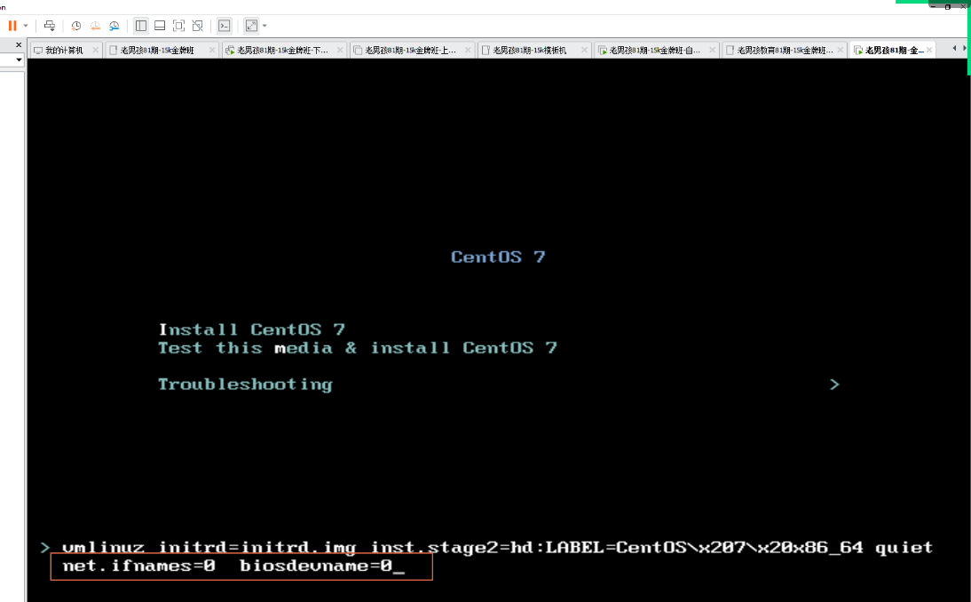Select the 老男孩81期-15k金牌班-下 tab
Viewport: 971px width, 602px height.
tap(282, 50)
